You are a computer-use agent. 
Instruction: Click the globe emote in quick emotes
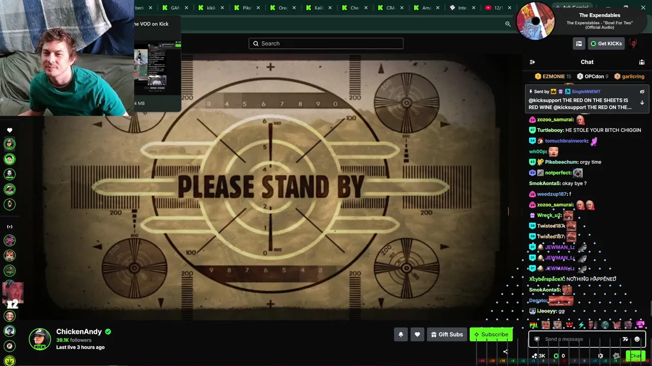pos(605,325)
